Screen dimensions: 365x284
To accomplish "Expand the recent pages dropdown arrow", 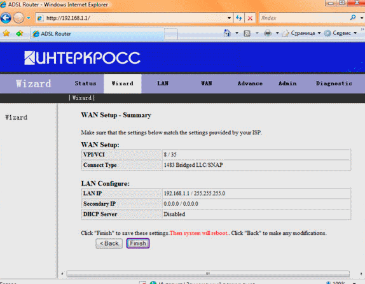I will point(29,18).
